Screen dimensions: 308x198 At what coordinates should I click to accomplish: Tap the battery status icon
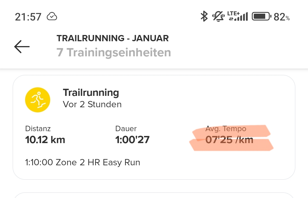coord(262,16)
